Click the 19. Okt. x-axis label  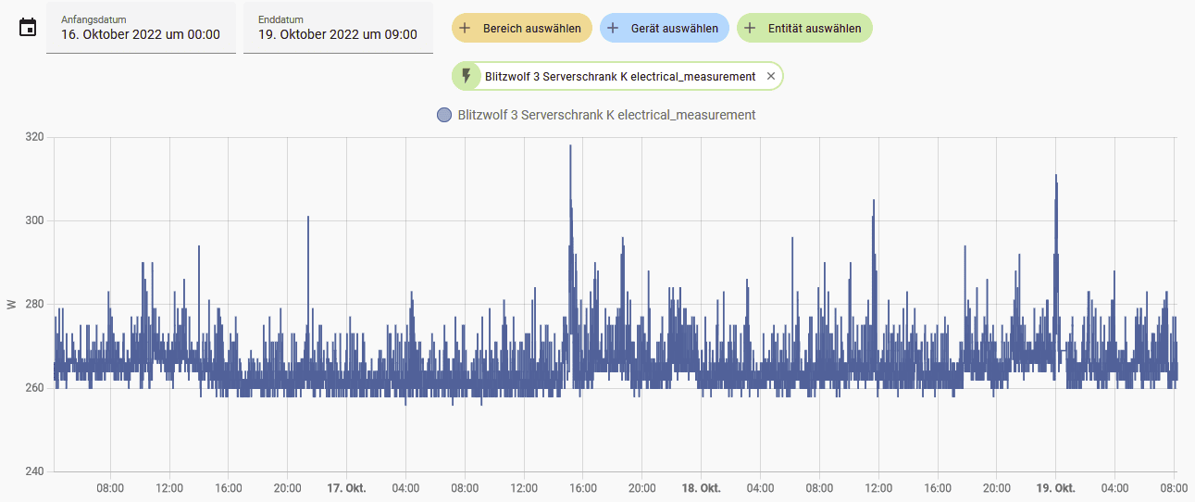[1055, 488]
